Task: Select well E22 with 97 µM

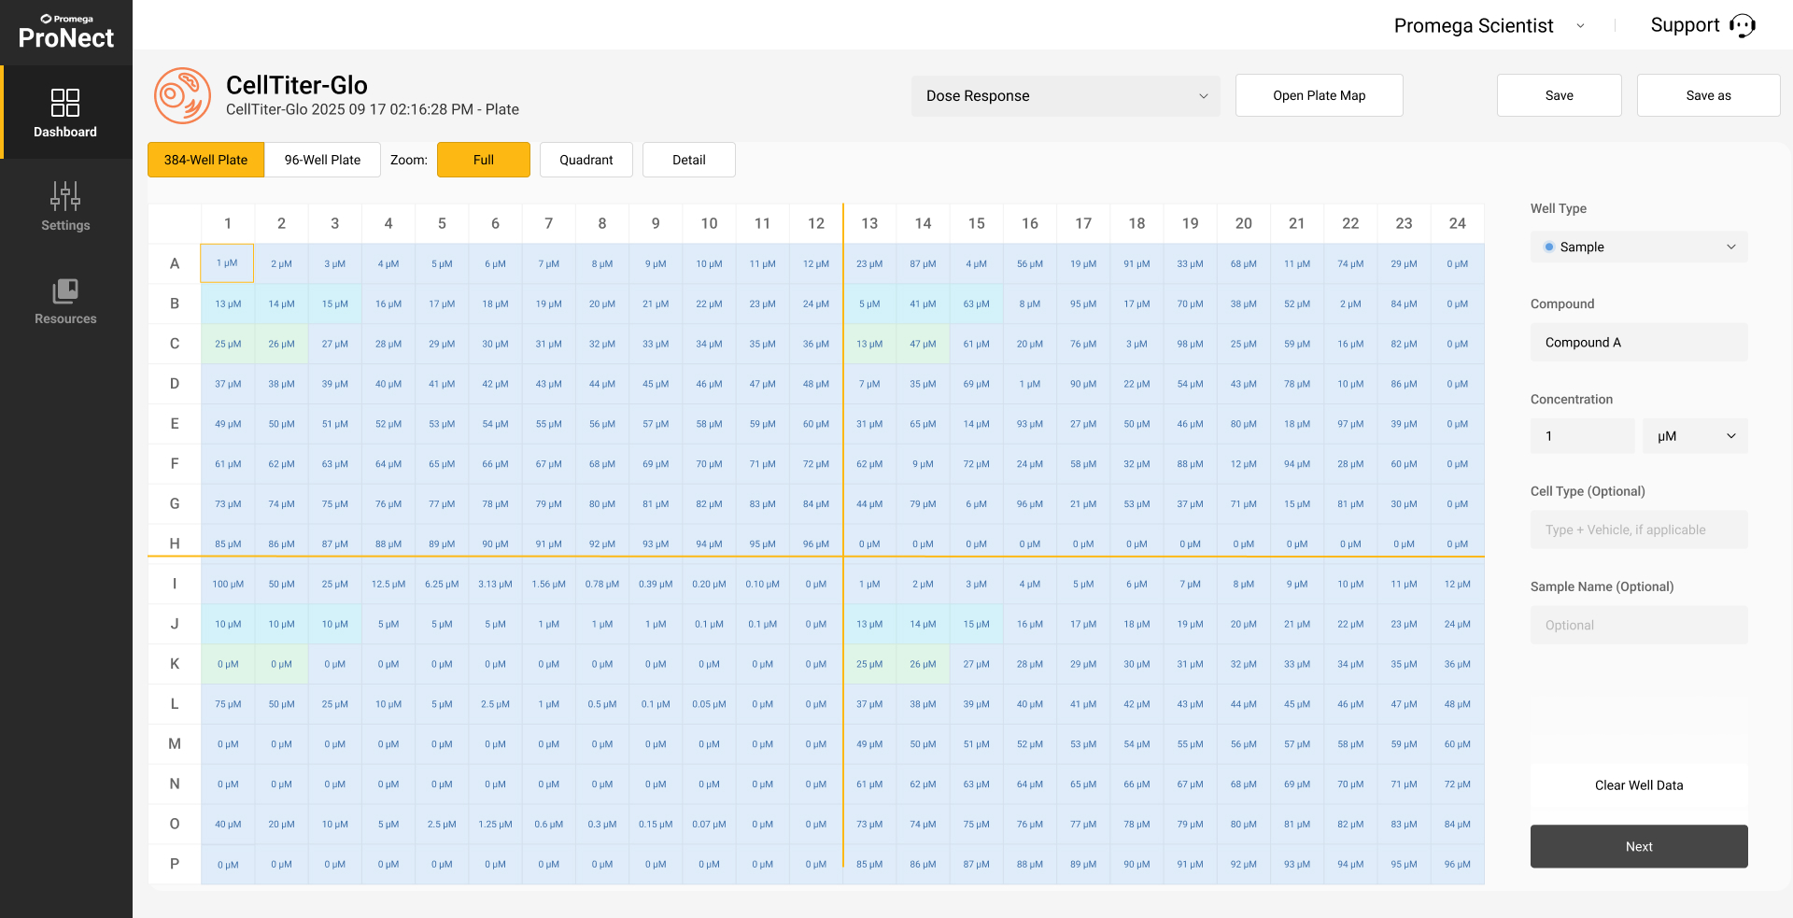Action: coord(1350,424)
